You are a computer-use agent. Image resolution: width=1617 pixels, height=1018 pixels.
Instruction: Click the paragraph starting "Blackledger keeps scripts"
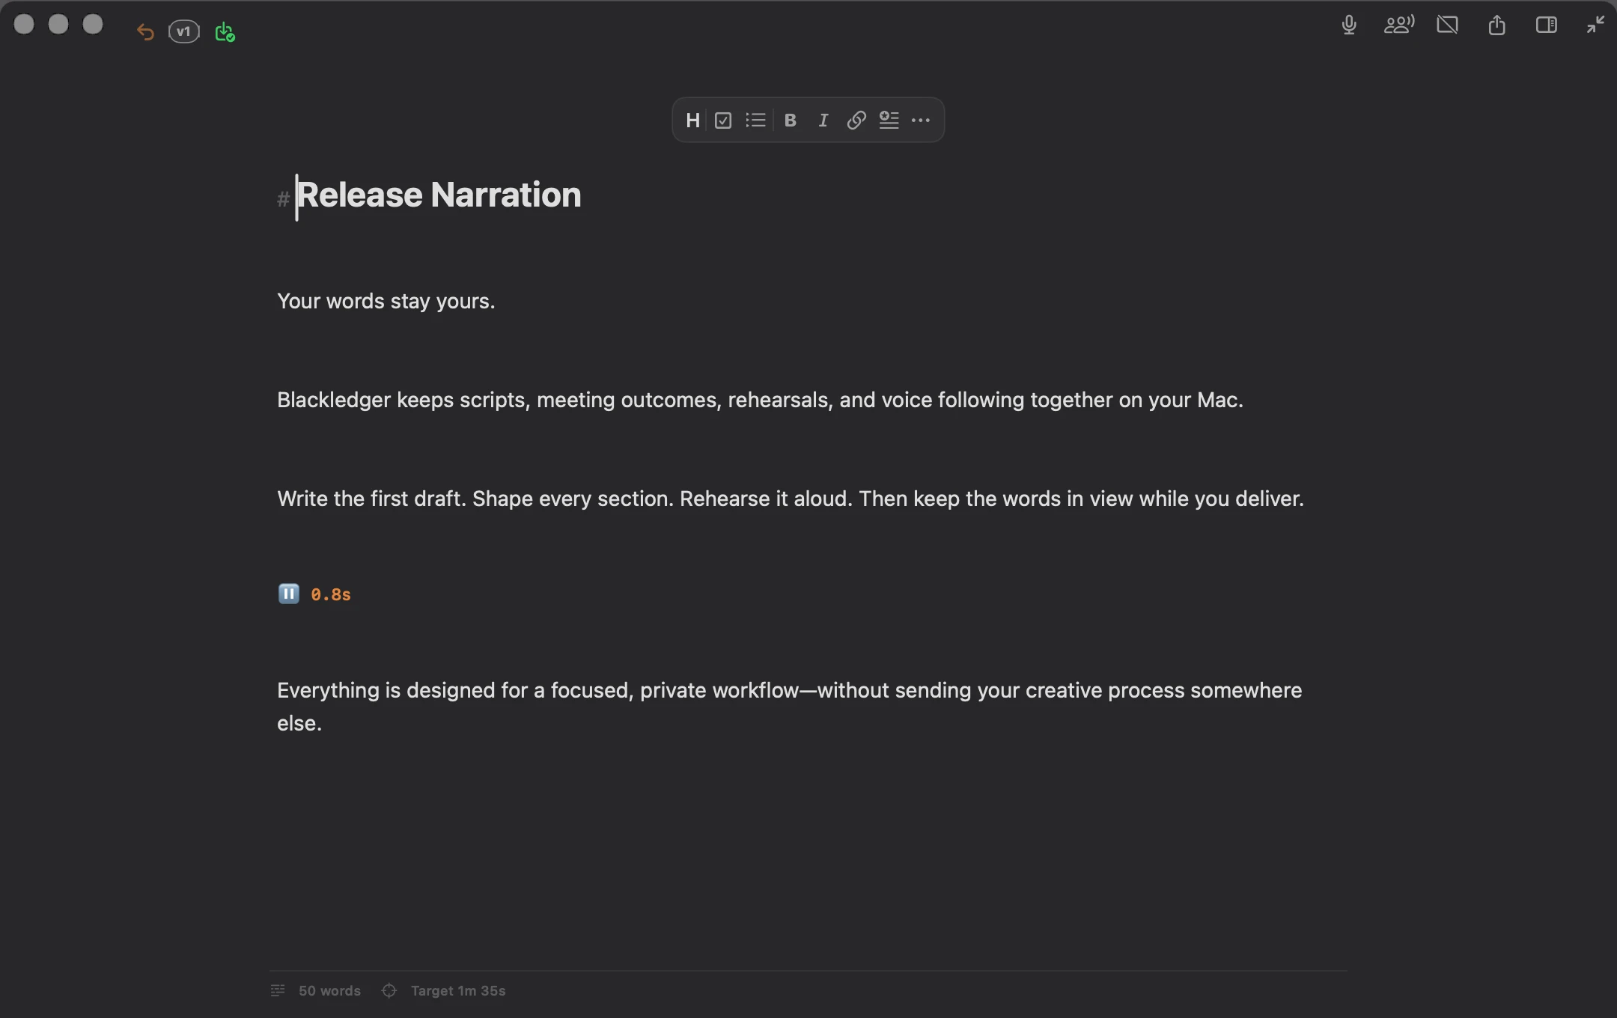click(x=760, y=400)
